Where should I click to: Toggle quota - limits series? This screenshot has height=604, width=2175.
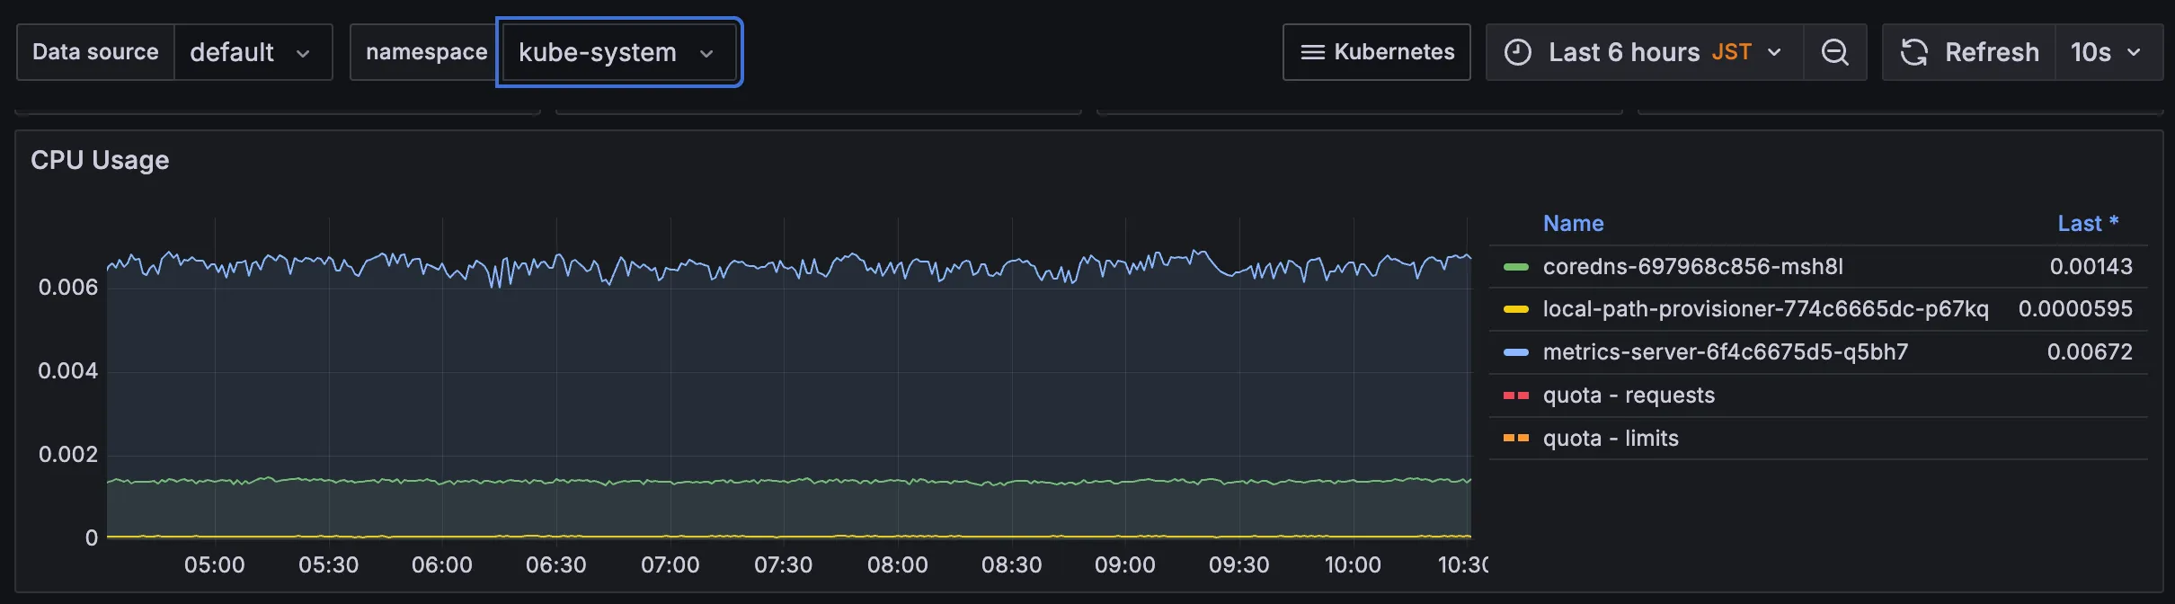pyautogui.click(x=1611, y=438)
